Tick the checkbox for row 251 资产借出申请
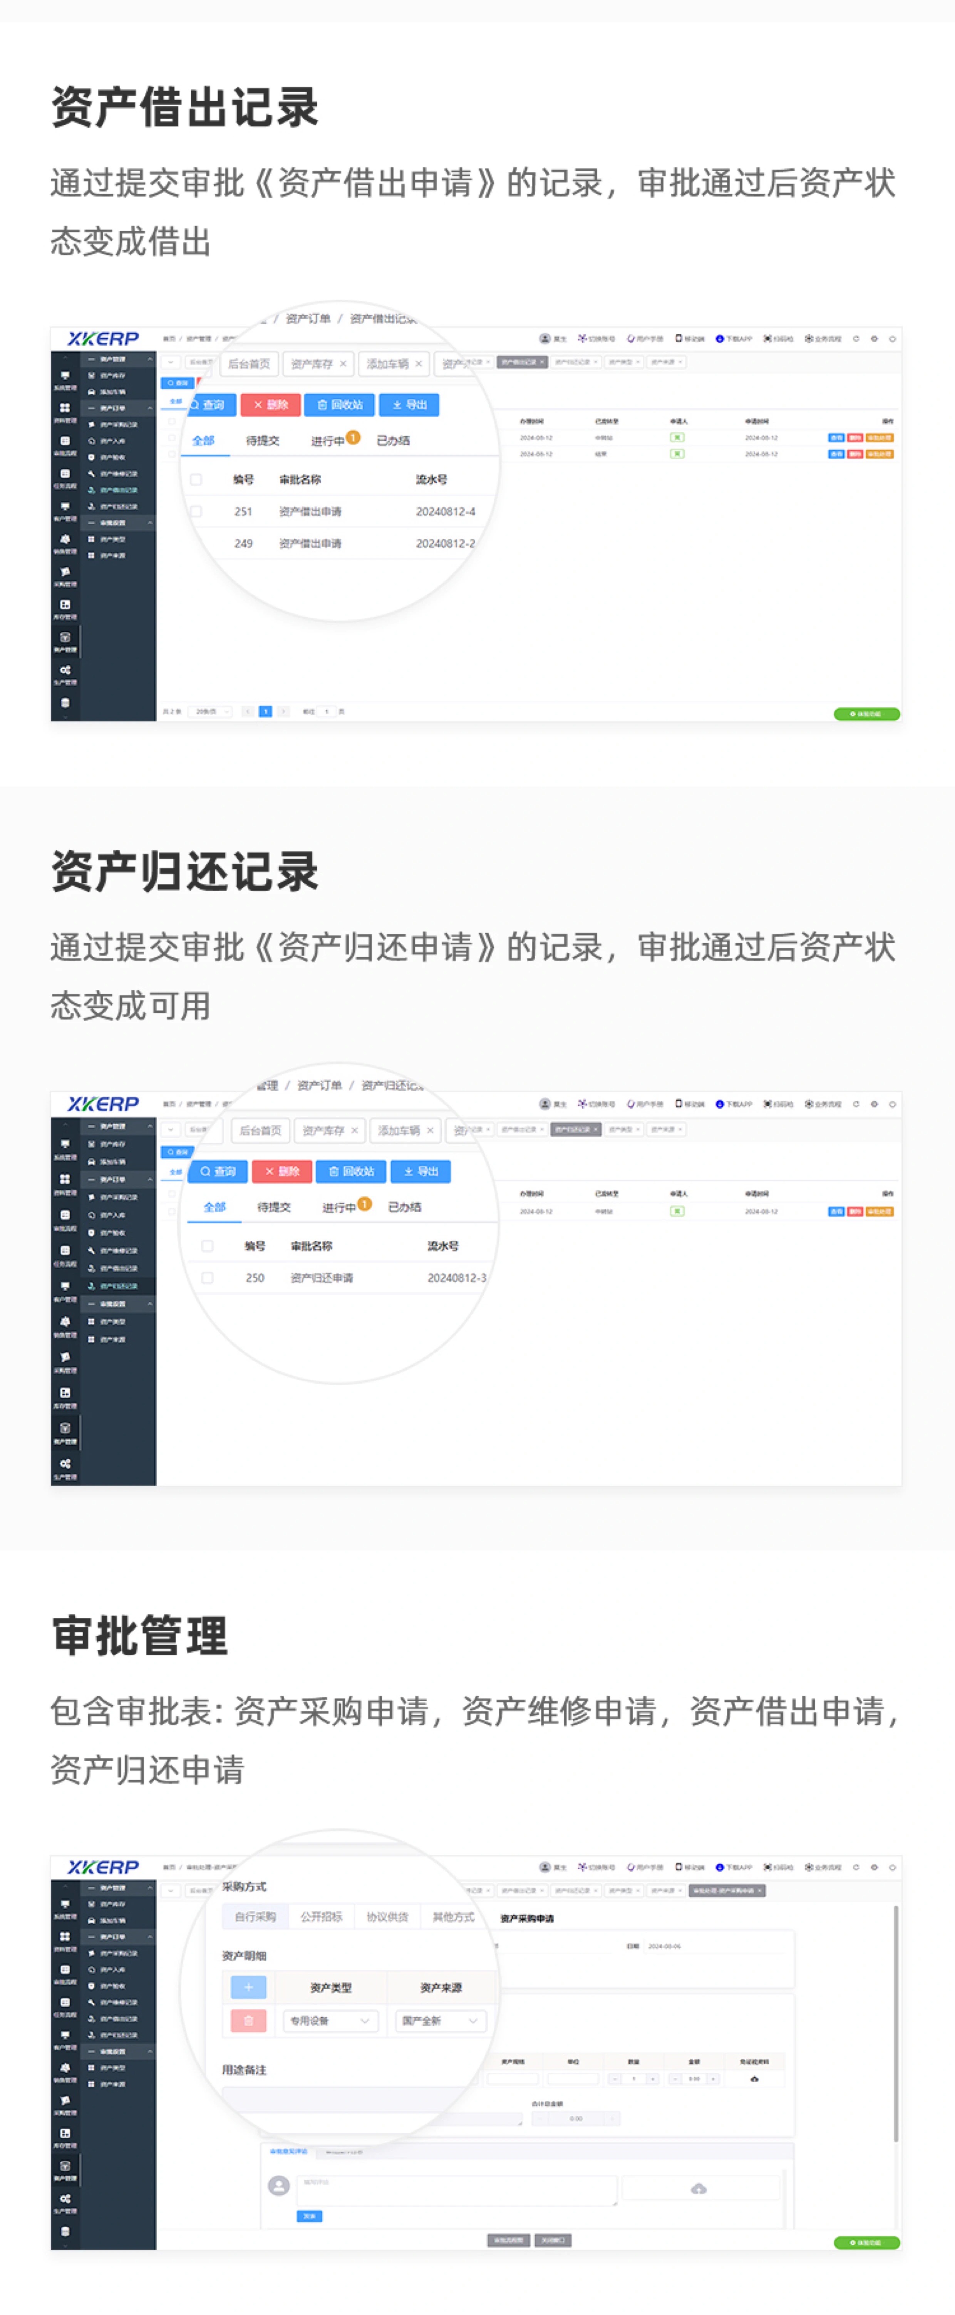 196,511
